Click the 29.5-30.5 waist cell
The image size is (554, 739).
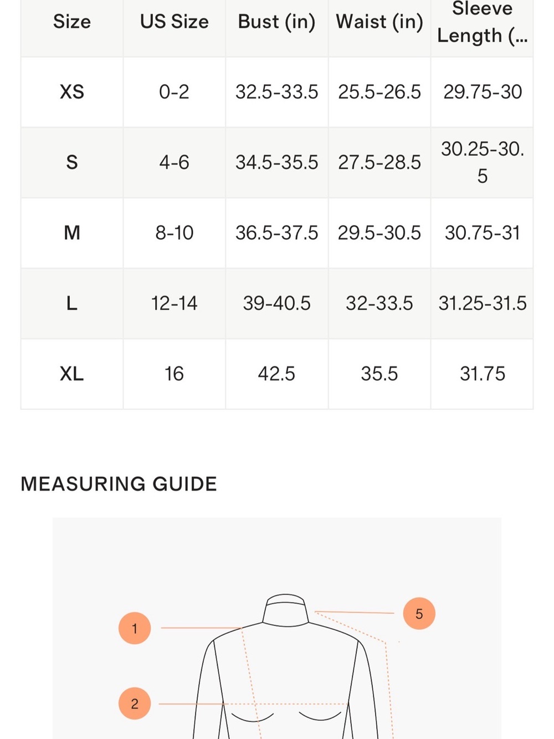(379, 233)
